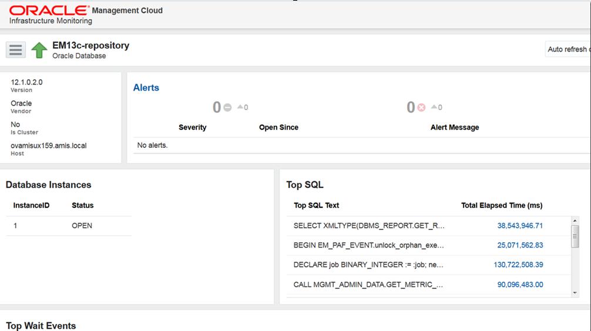Screen dimensions: 591x331
Task: Click the Top Wait Events heading
Action: 41,326
